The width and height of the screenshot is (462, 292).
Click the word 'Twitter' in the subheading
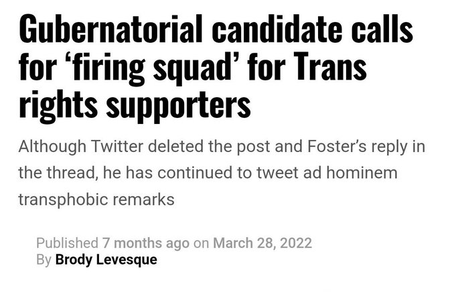[x=117, y=146]
